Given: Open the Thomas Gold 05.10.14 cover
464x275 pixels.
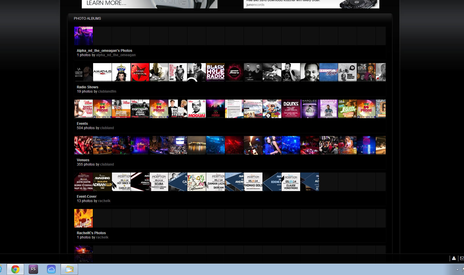Looking at the screenshot, I should pos(253,182).
